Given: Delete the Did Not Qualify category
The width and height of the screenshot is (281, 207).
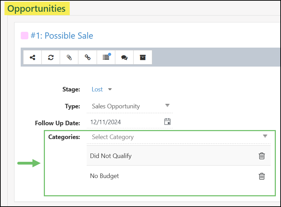Looking at the screenshot, I should [262, 156].
